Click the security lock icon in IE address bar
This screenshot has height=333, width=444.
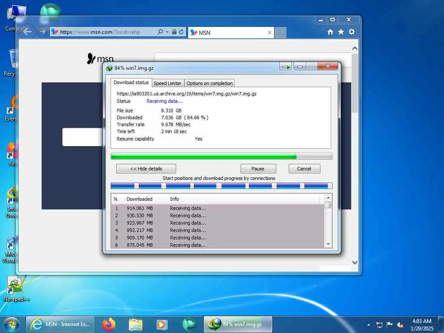tap(174, 32)
